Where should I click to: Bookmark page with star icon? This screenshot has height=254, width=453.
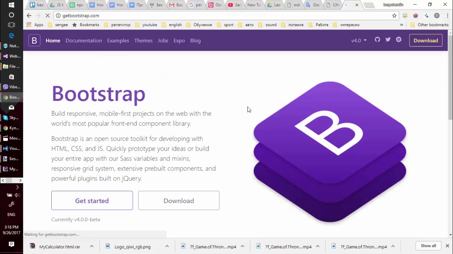point(394,16)
